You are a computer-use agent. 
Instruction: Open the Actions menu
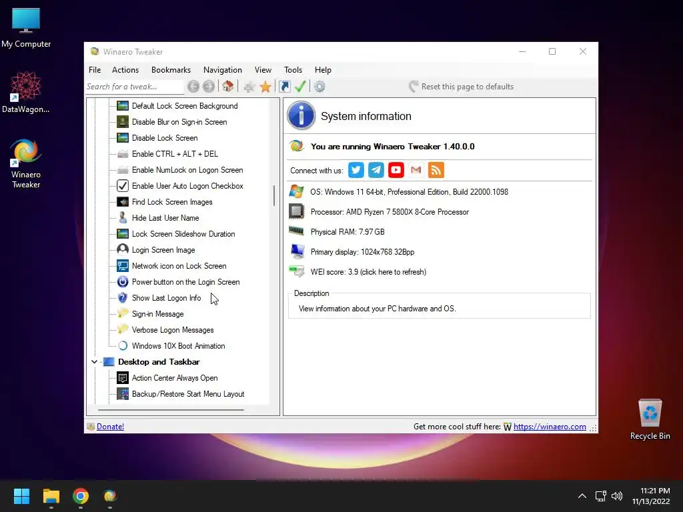[125, 69]
